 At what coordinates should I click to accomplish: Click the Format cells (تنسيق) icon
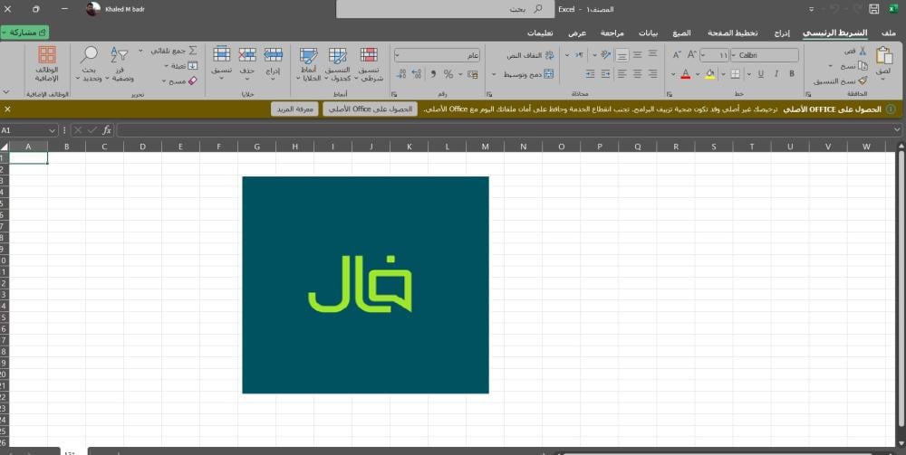coord(221,55)
